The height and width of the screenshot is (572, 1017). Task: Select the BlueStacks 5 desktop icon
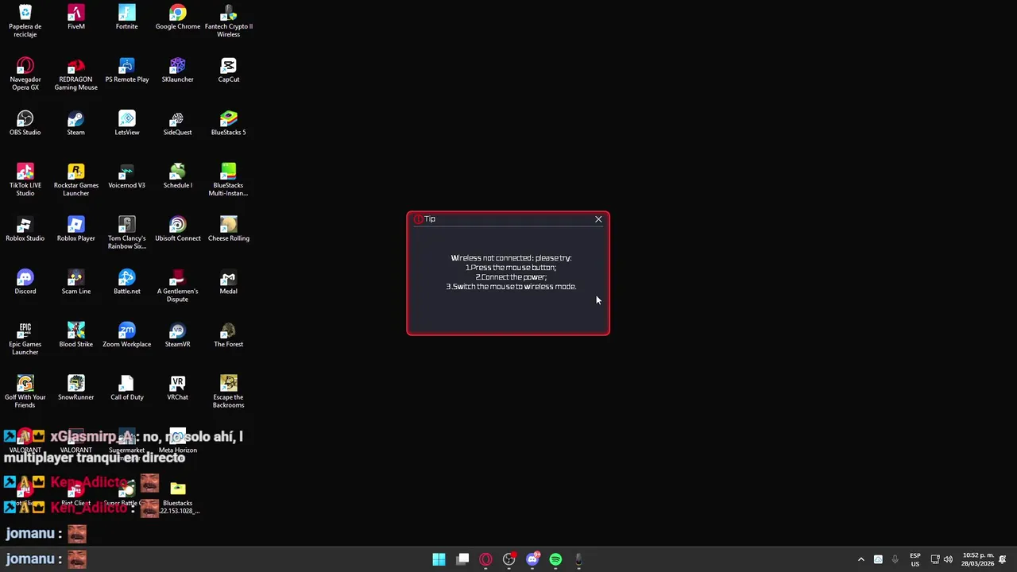point(228,123)
